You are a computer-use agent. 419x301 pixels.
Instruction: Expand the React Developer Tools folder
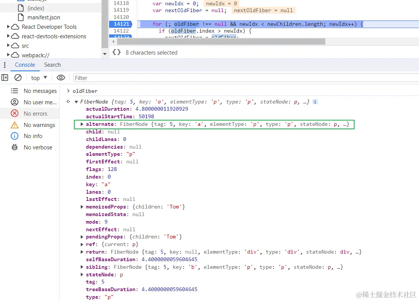[8, 27]
